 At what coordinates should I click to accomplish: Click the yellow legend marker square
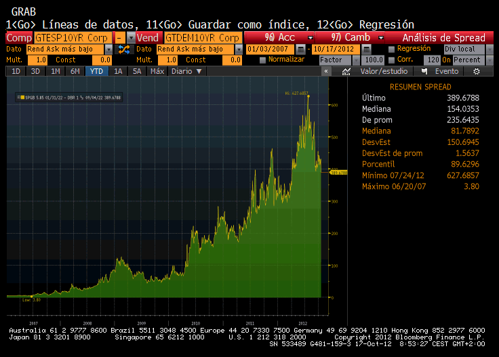coord(22,98)
